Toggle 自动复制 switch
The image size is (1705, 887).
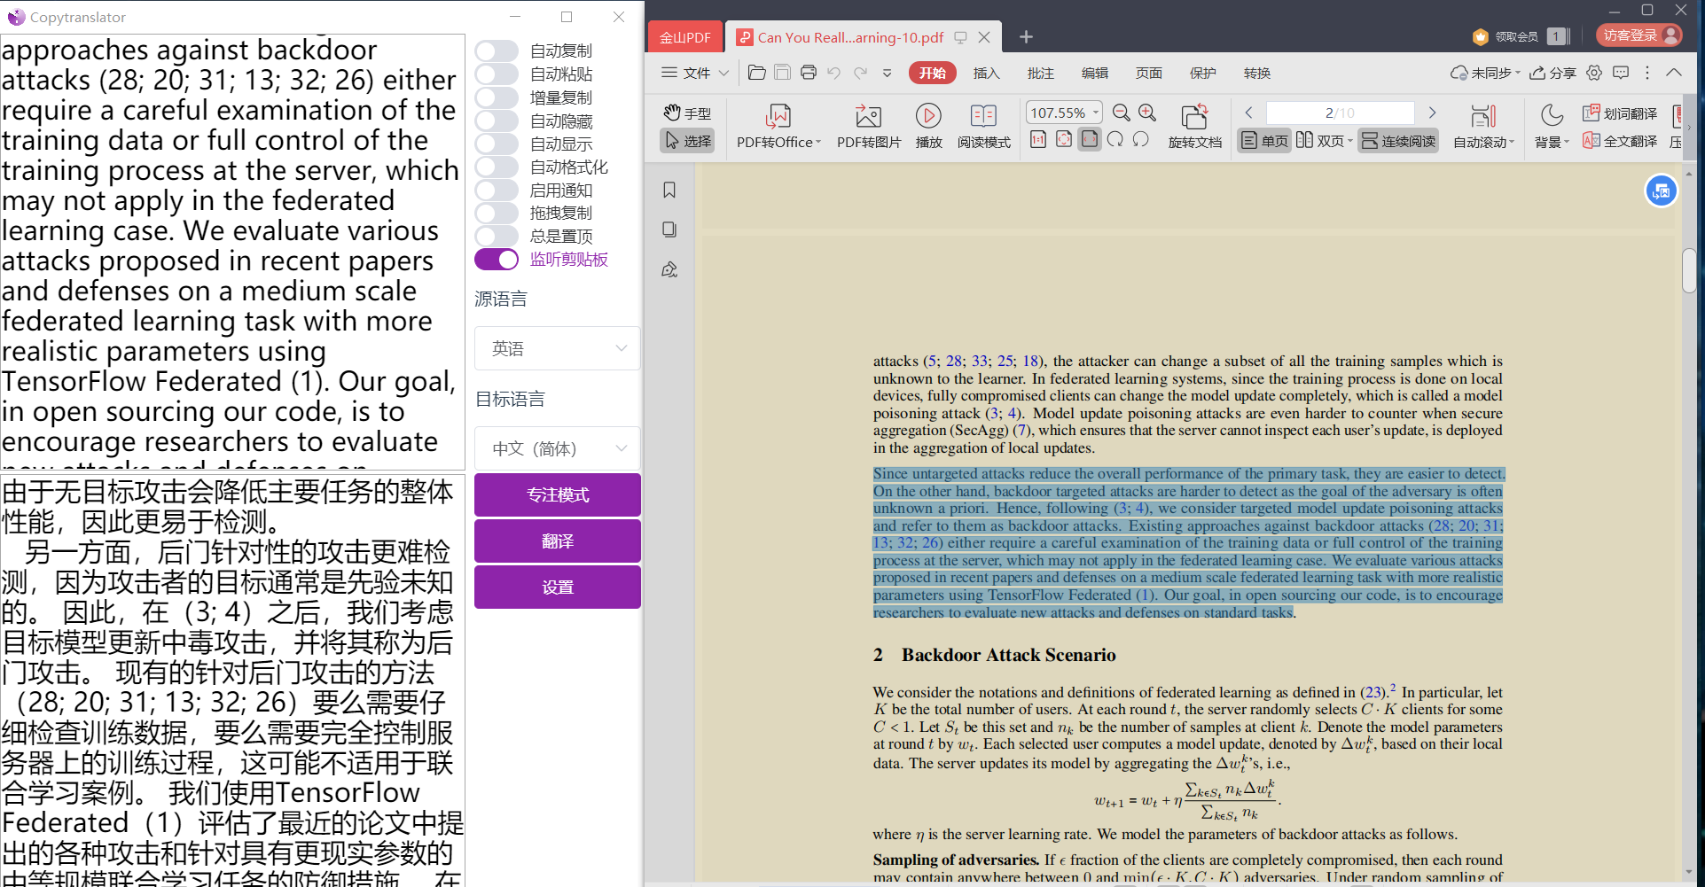pos(497,51)
